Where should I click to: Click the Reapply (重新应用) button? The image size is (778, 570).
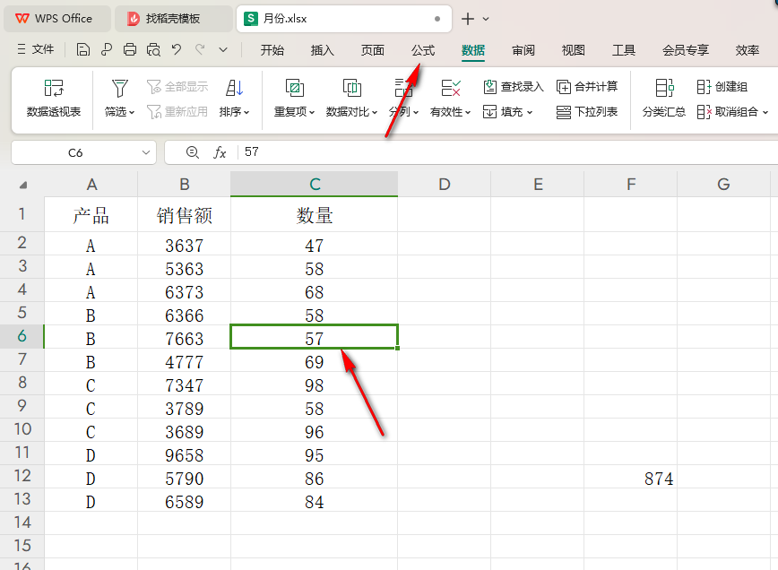[177, 112]
